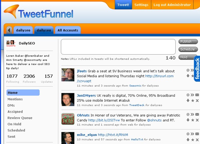The width and height of the screenshot is (200, 144).
Task: Open the Review Queue list
Action: 20,118
